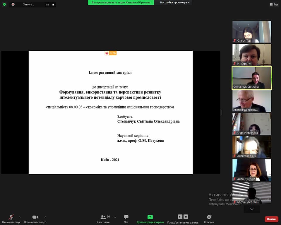
Task: Select Олеся Тур video thumbnail
Action: click(x=252, y=32)
